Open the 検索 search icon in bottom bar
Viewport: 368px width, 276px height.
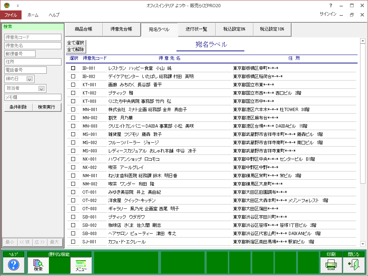(38, 265)
